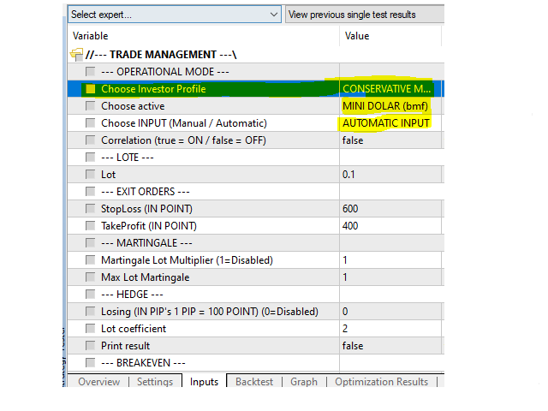Edit the Lot coefficient value 2
The image size is (548, 411).
point(390,329)
